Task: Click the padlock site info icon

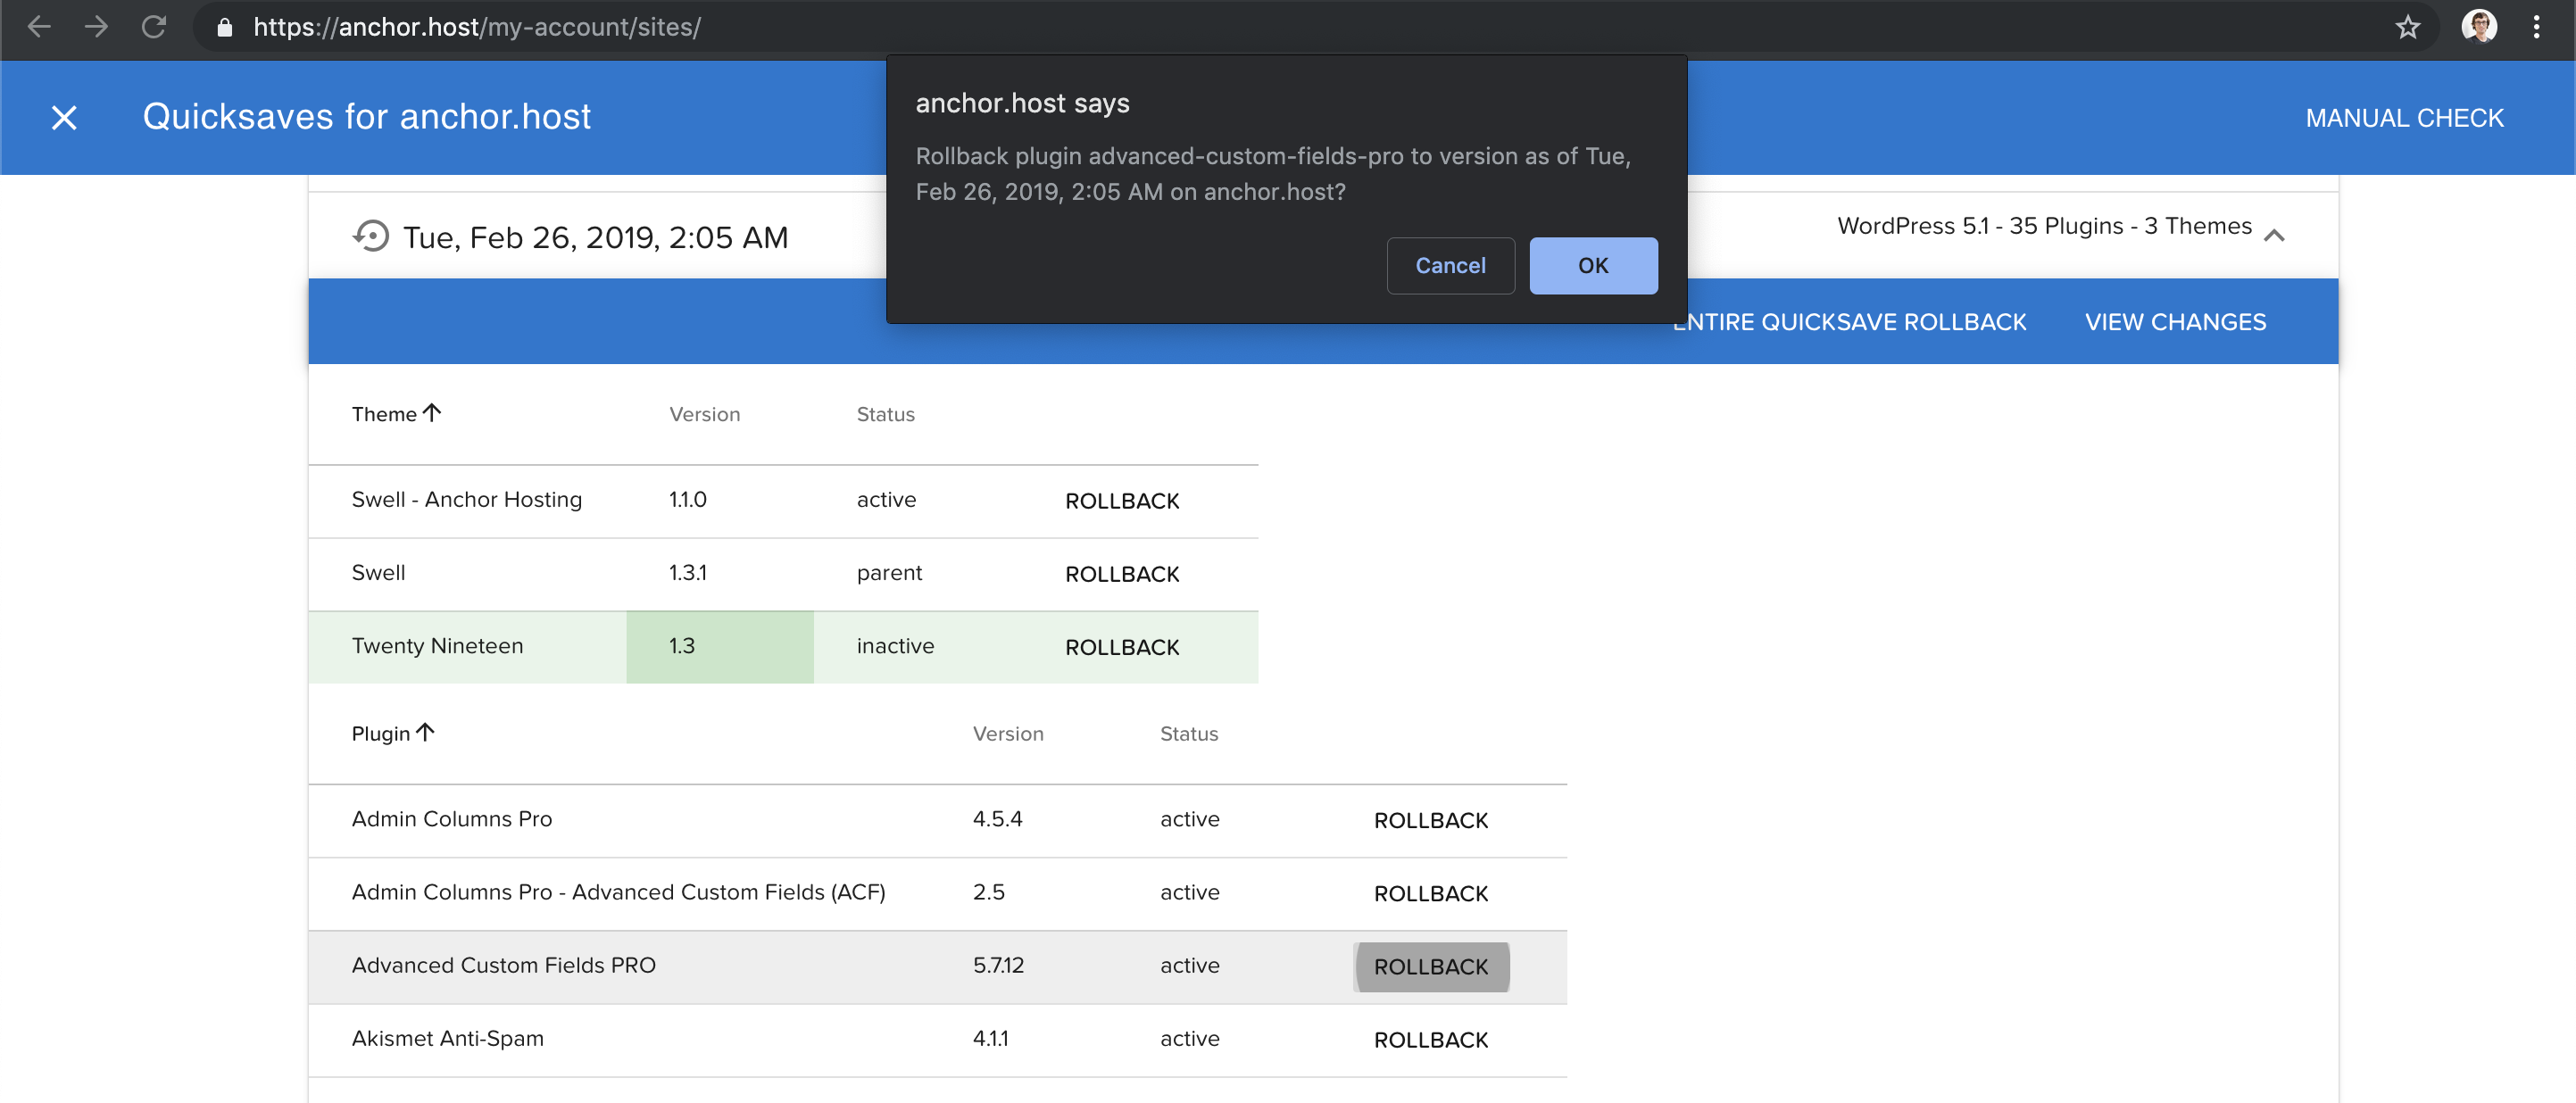Action: (x=225, y=27)
